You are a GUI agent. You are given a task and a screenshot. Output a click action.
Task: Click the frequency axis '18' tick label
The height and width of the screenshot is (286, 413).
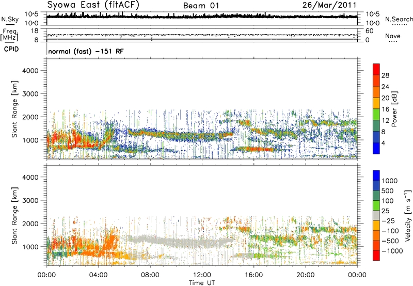[35, 31]
